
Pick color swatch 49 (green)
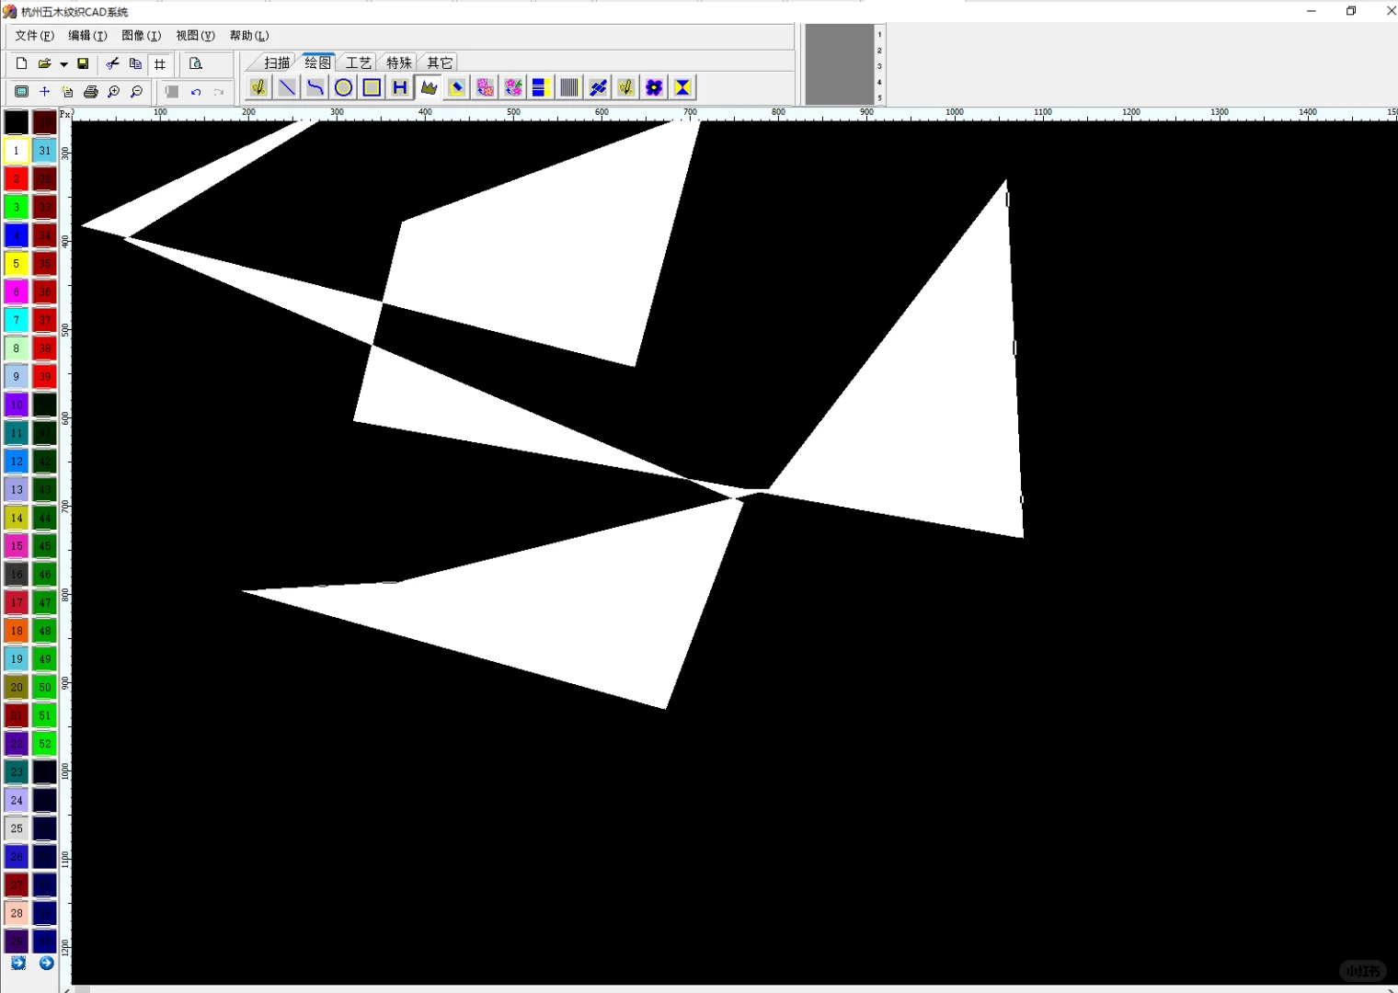pyautogui.click(x=45, y=658)
